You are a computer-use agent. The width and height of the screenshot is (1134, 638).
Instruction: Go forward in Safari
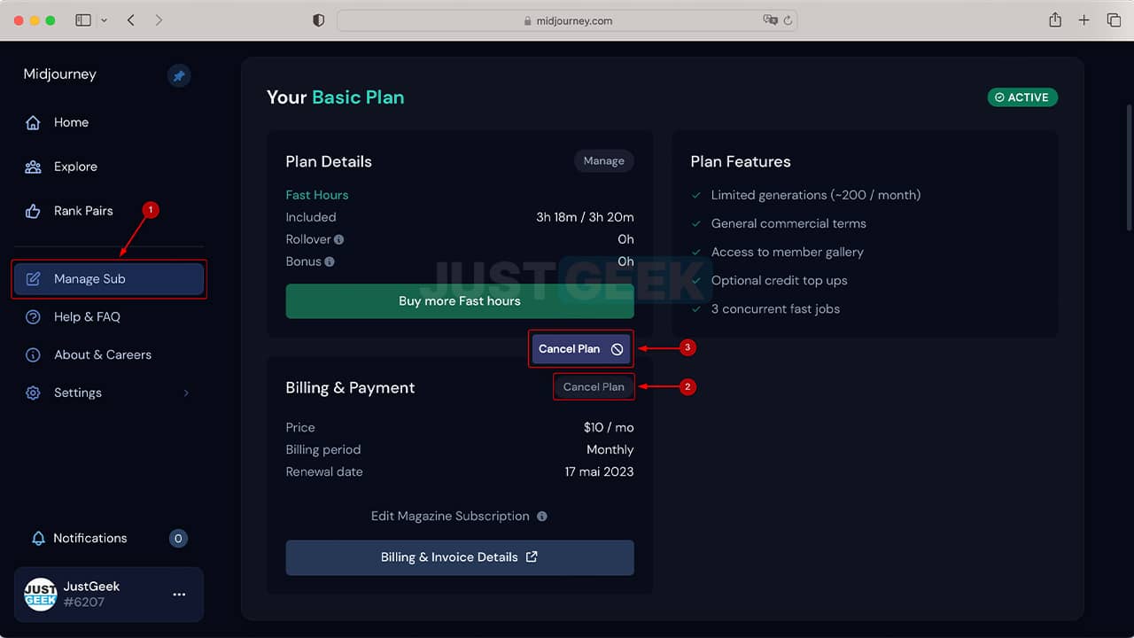point(159,19)
